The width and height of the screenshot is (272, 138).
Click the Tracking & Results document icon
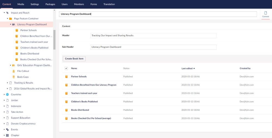(10, 83)
